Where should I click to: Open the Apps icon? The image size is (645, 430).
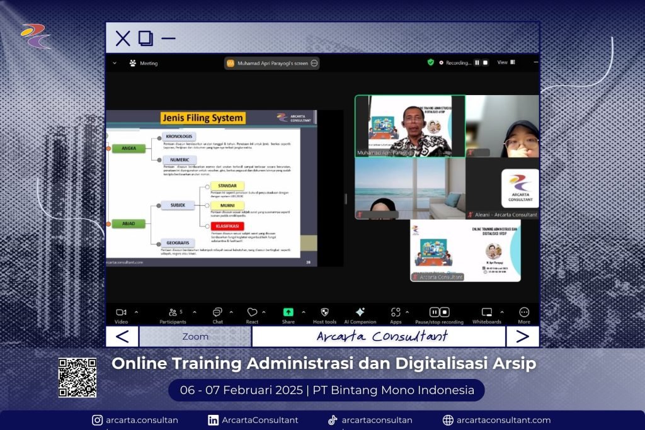(396, 312)
